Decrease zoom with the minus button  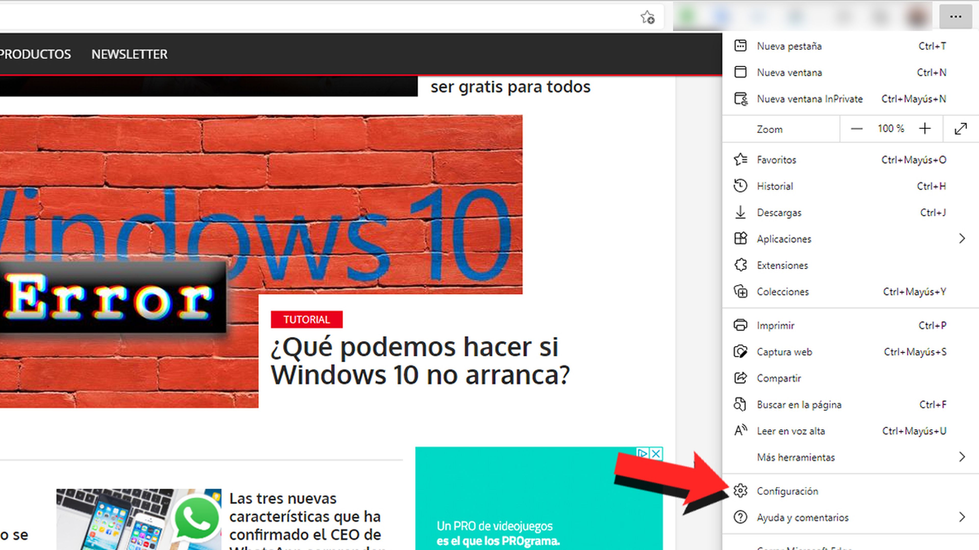click(x=856, y=129)
